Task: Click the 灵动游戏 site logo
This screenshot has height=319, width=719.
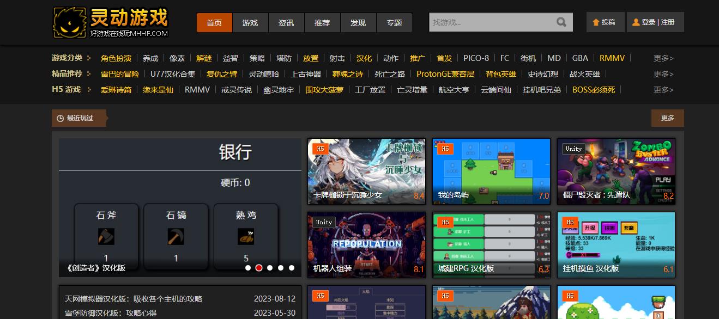Action: [111, 22]
